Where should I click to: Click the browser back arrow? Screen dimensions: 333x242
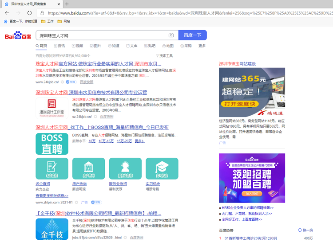(x=7, y=13)
